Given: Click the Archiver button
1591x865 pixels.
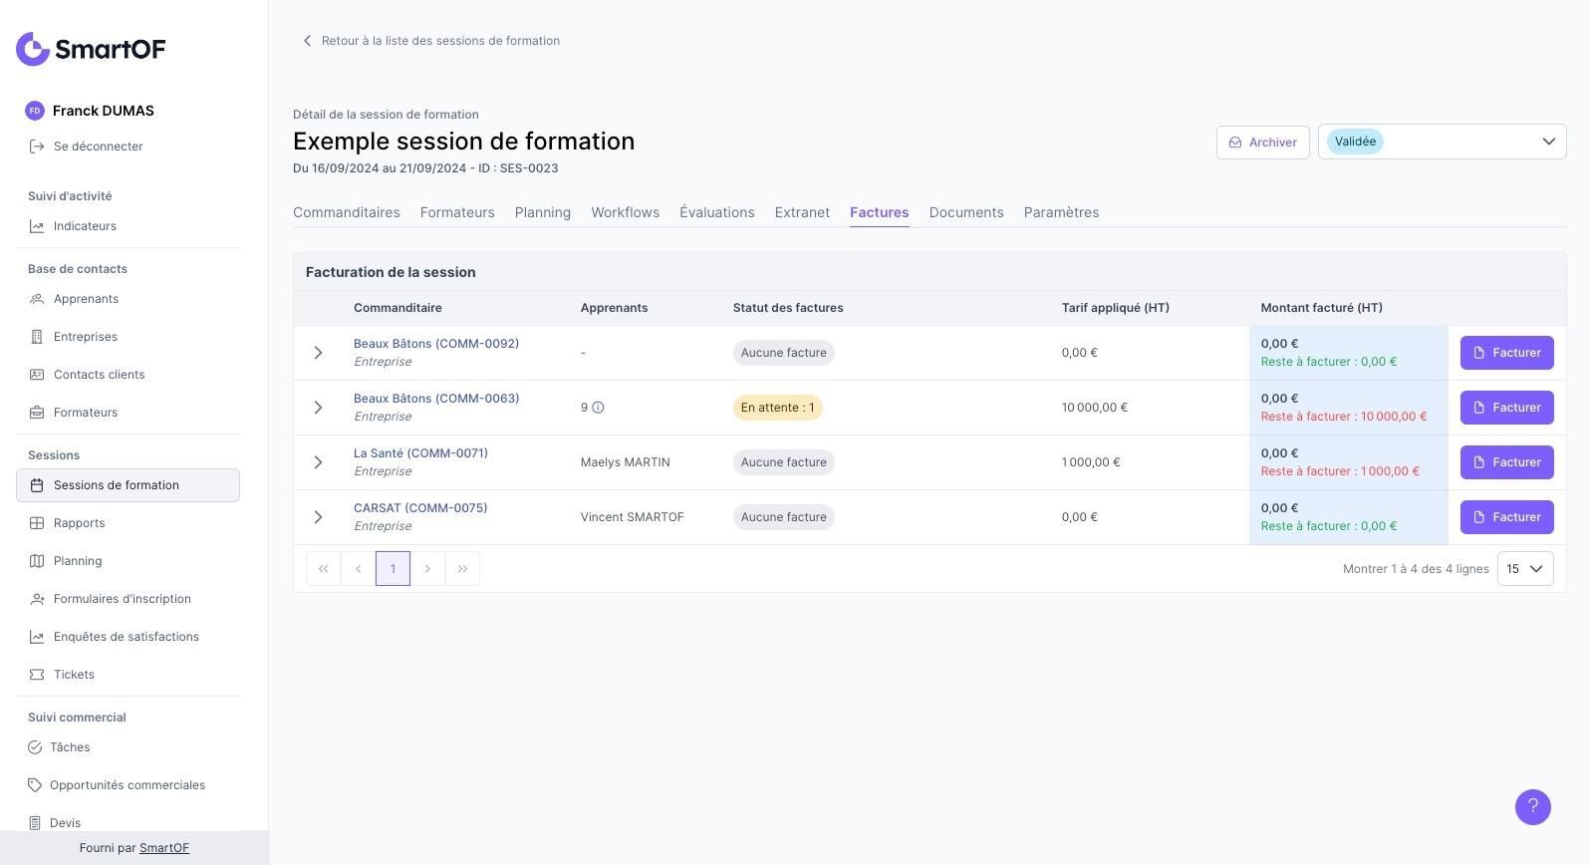Looking at the screenshot, I should tap(1262, 143).
